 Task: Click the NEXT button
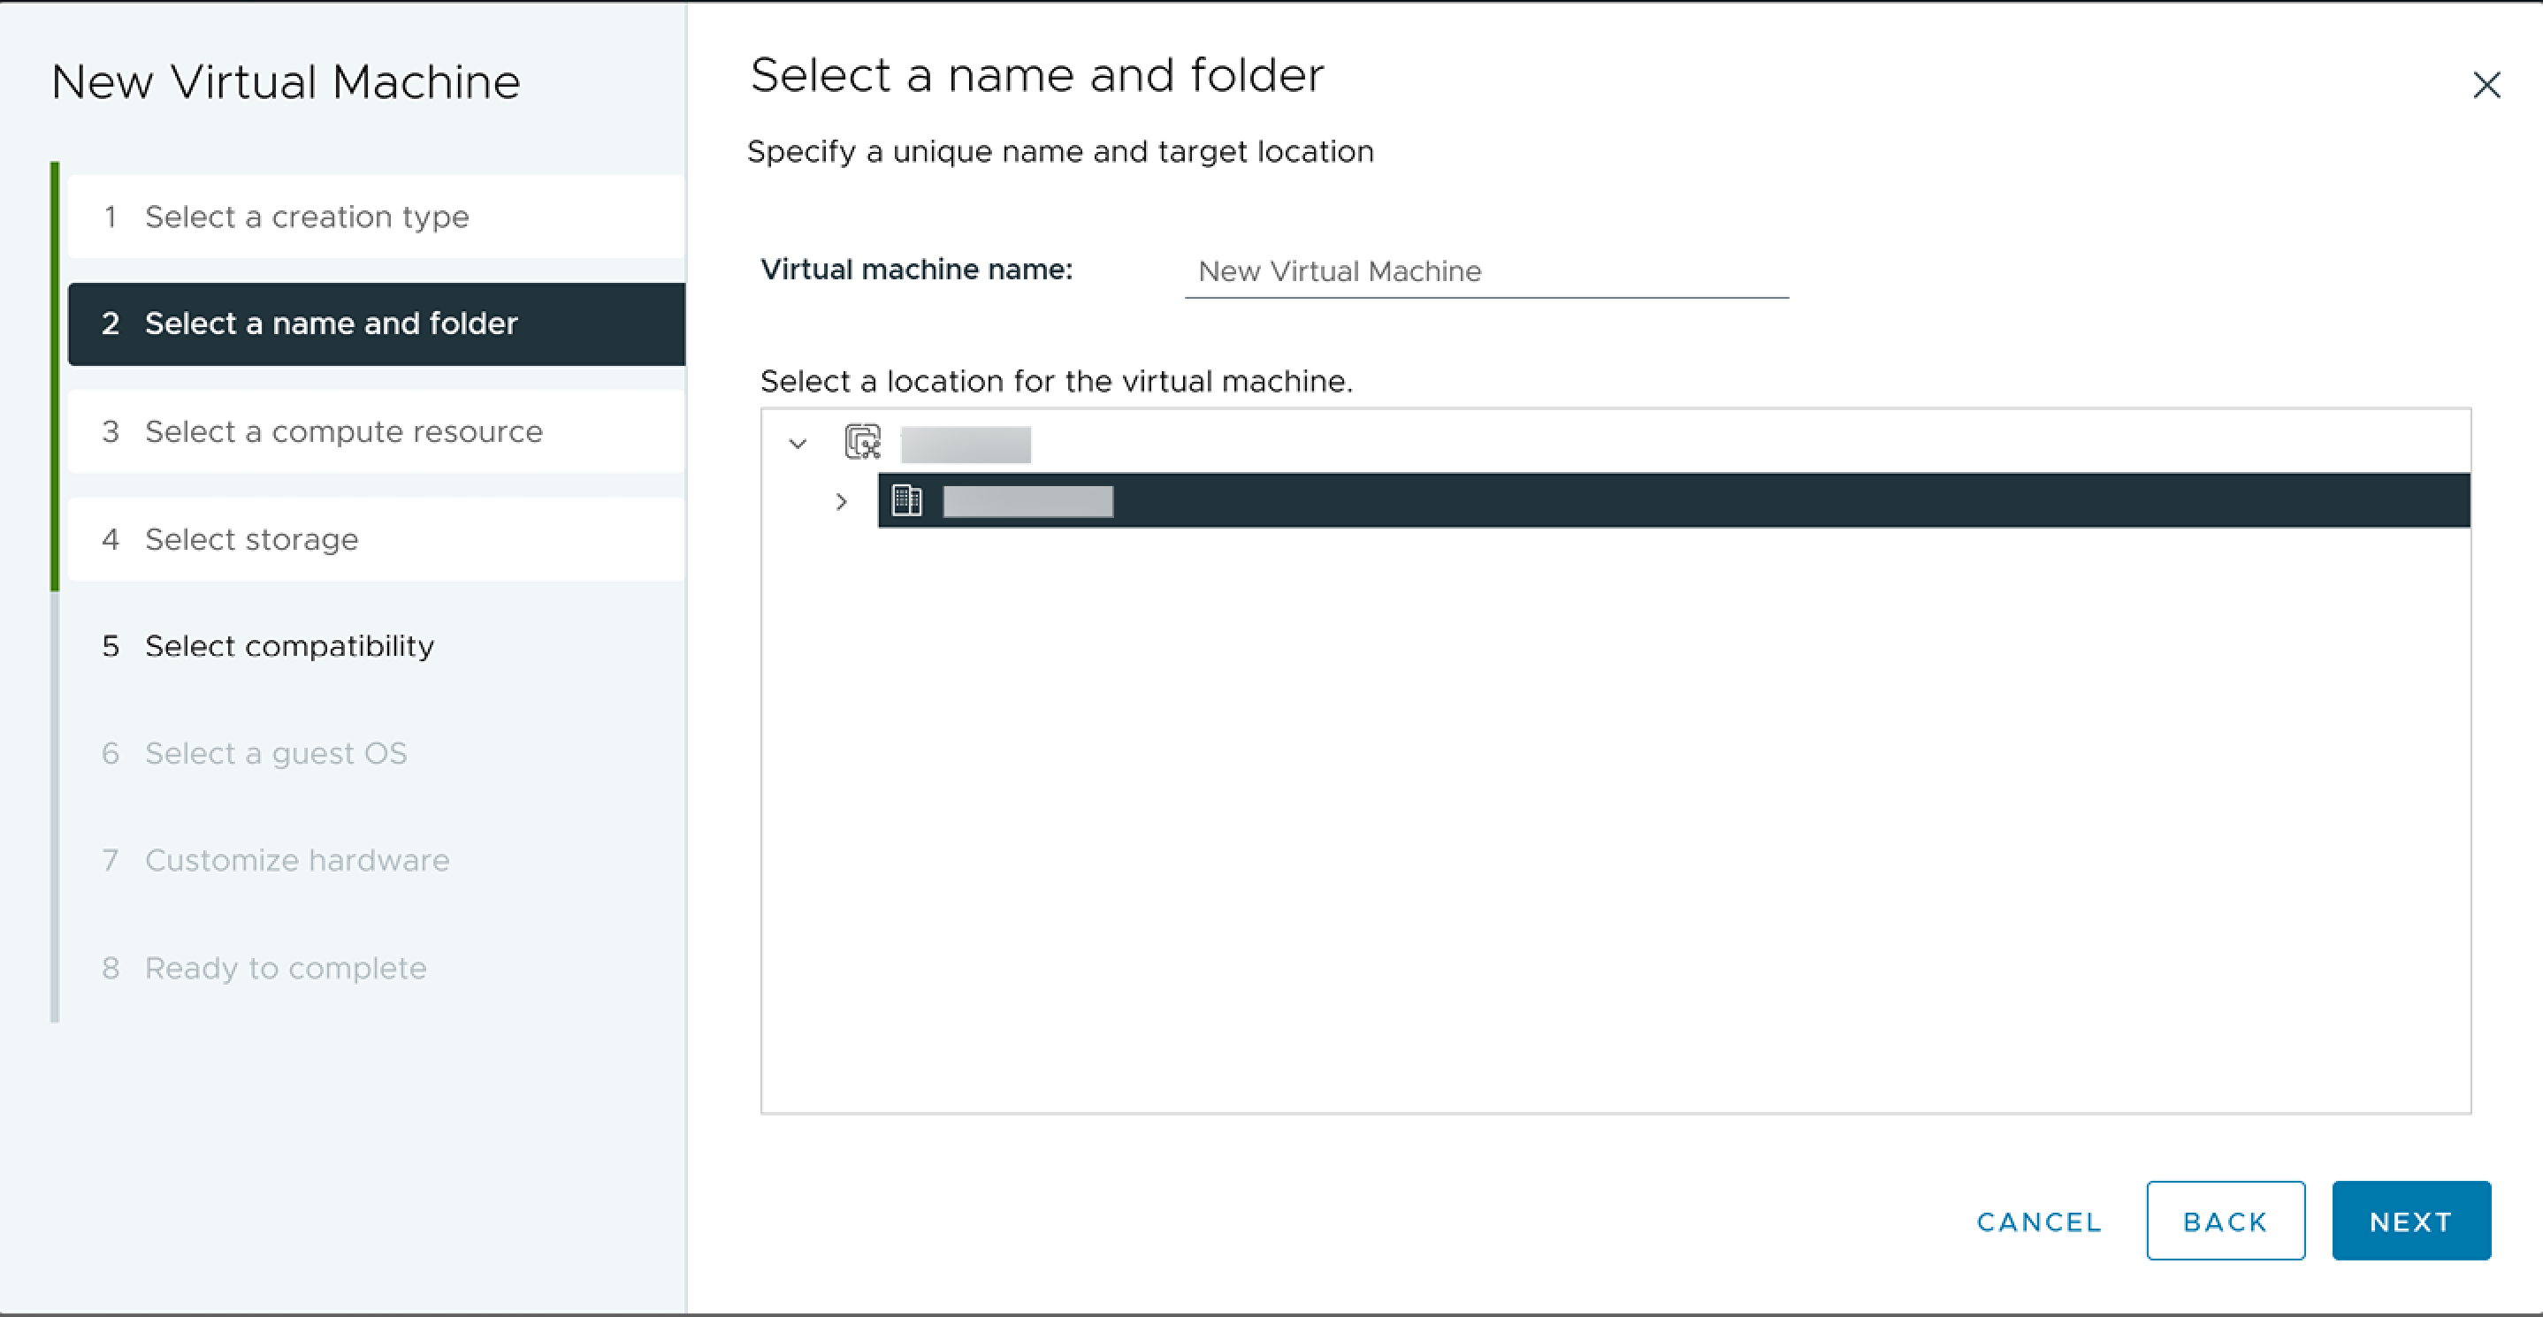click(x=2410, y=1221)
